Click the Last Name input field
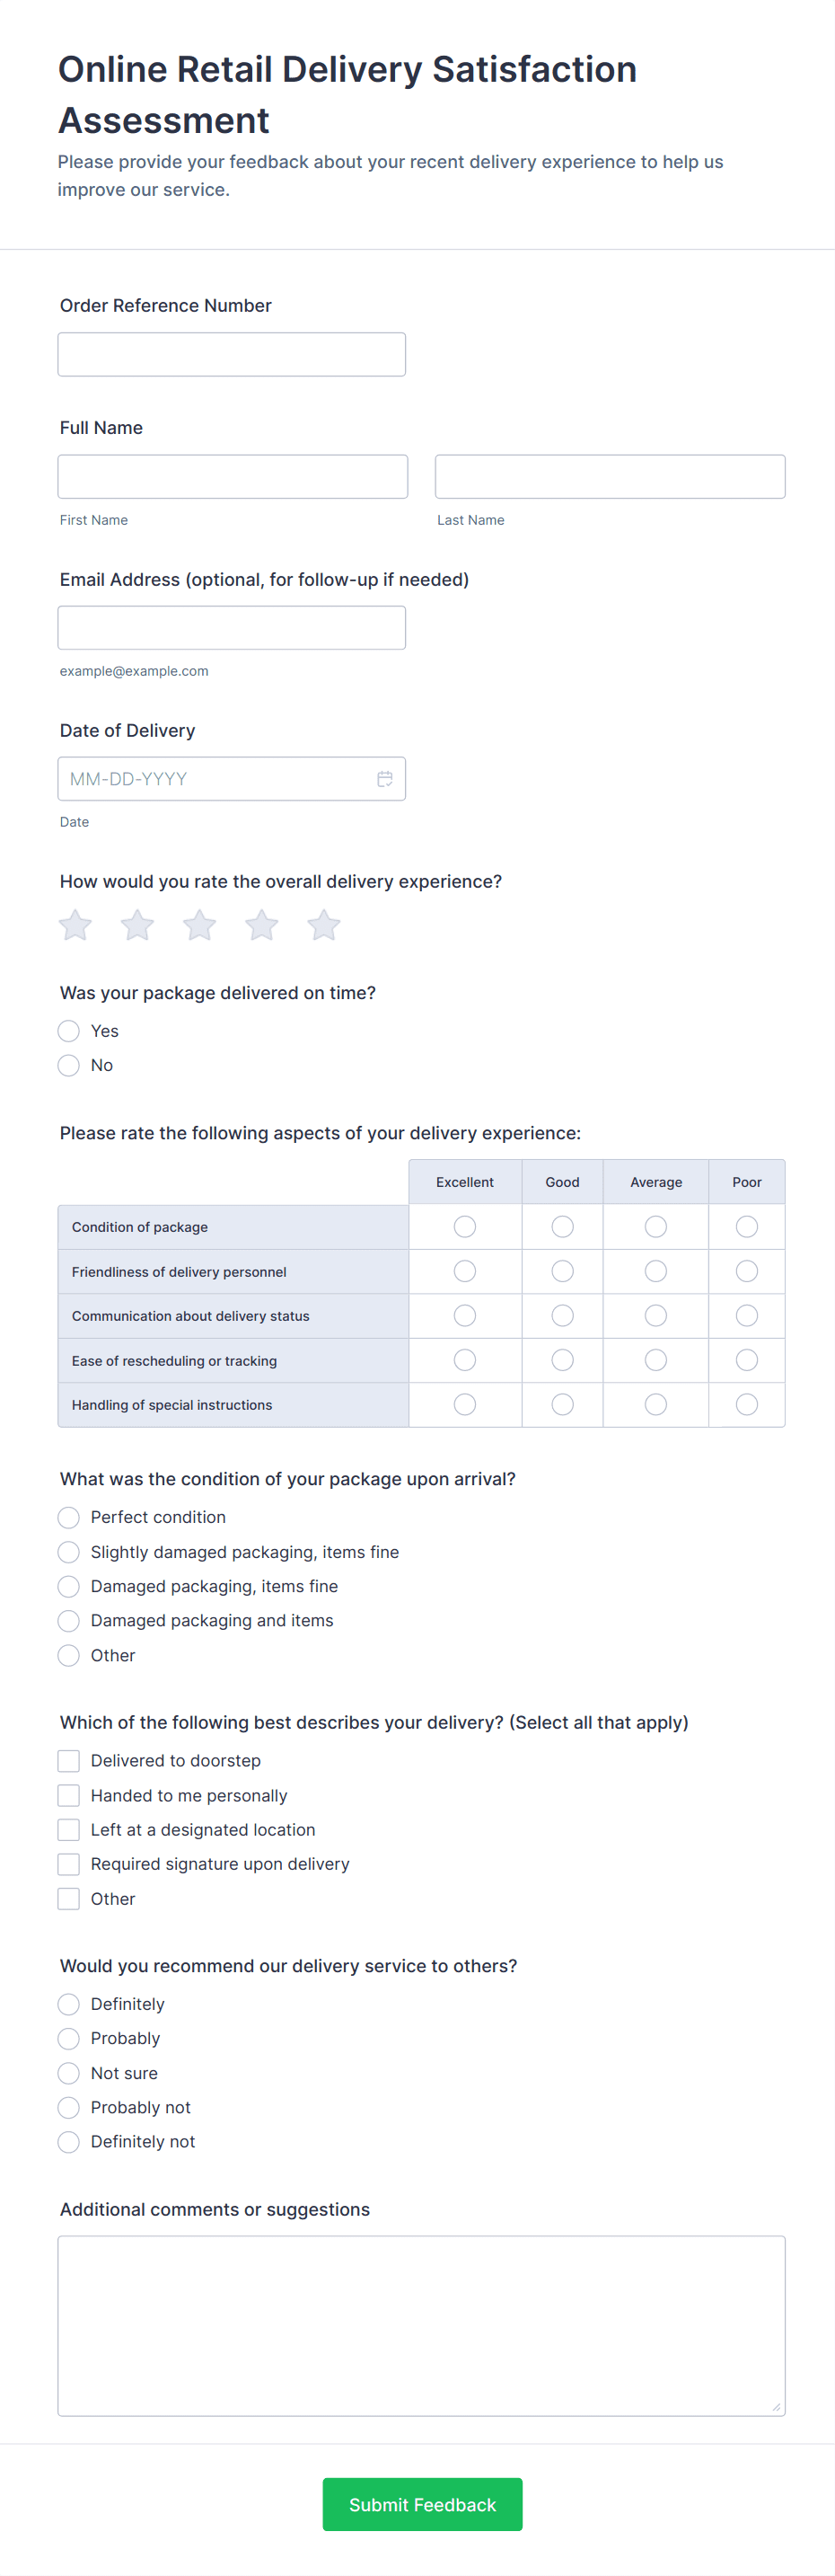This screenshot has height=2576, width=835. (x=610, y=477)
